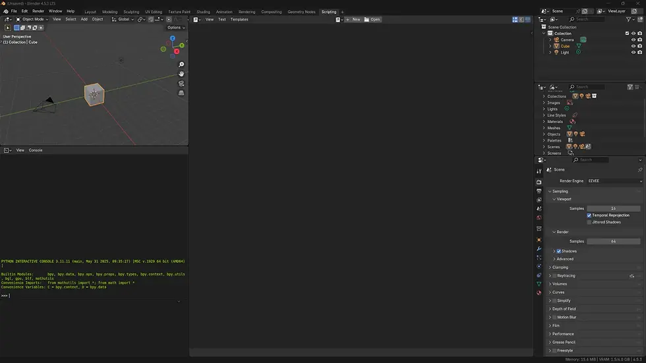Switch to the Layout workspace tab
Screen dimensions: 646x363
90,12
